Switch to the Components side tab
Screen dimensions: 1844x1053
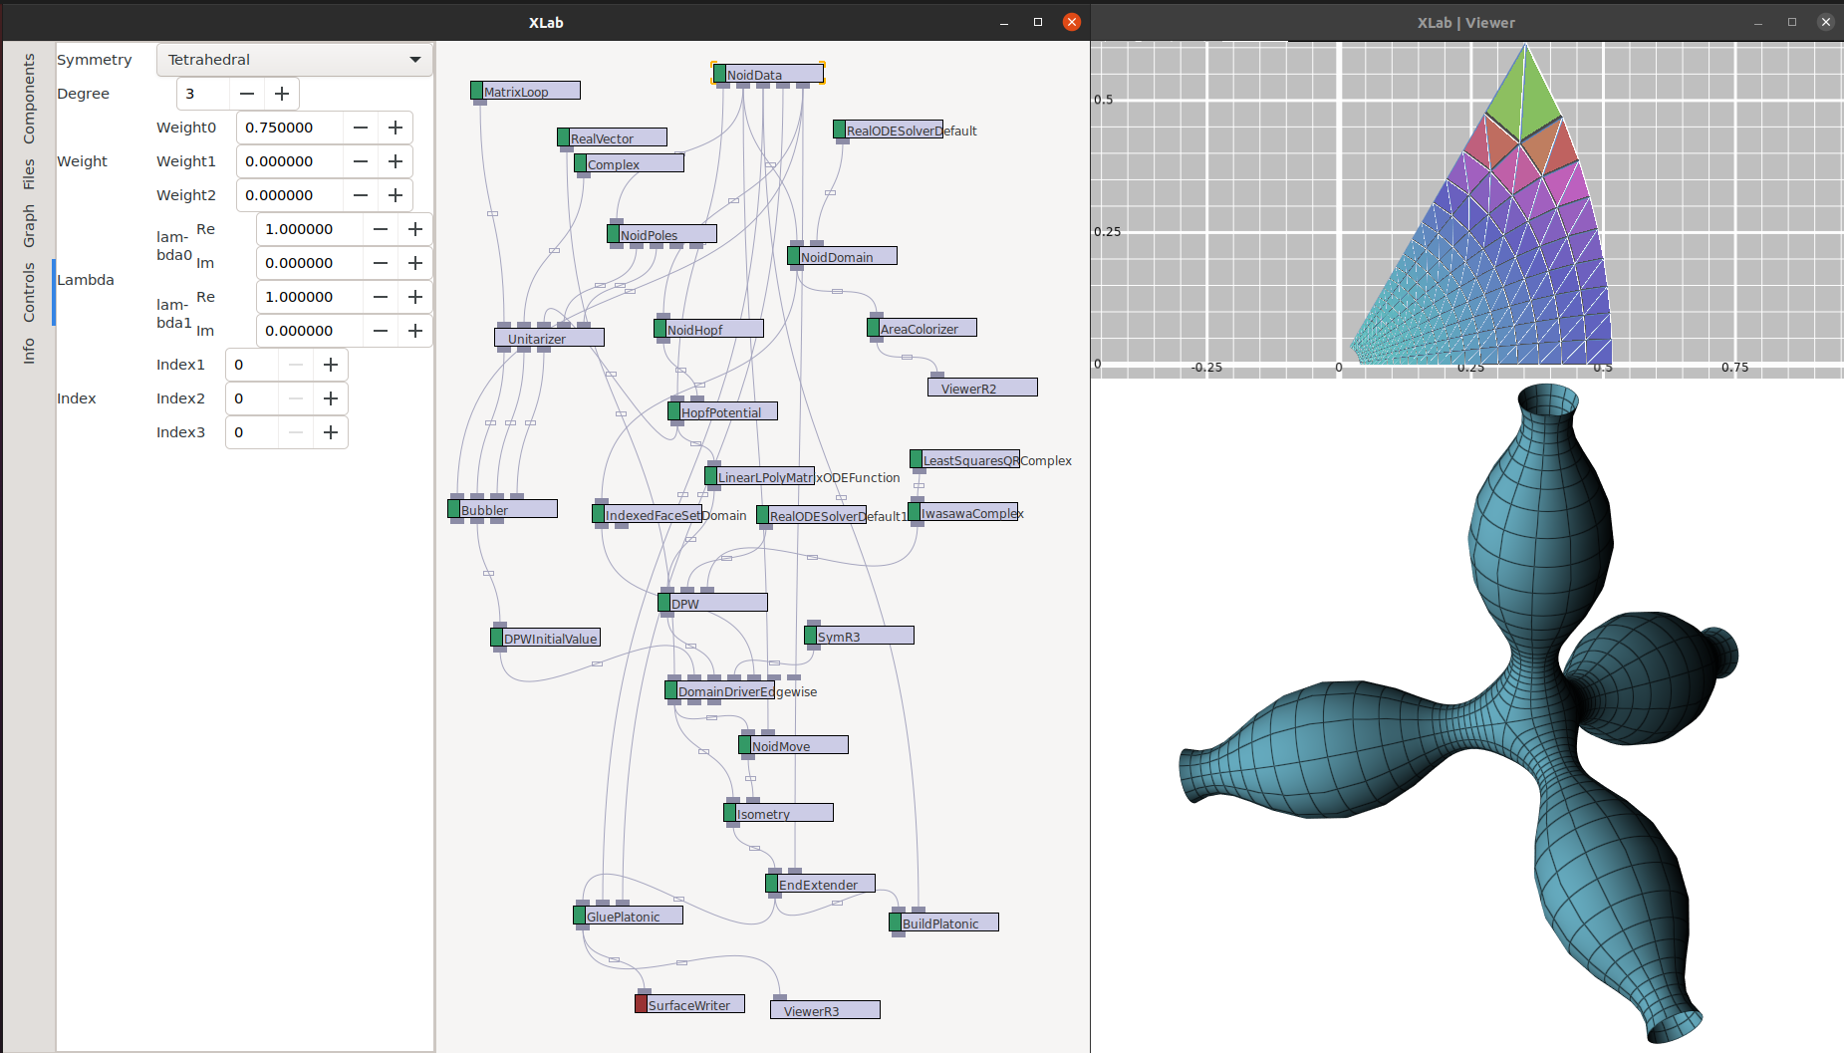[29, 98]
